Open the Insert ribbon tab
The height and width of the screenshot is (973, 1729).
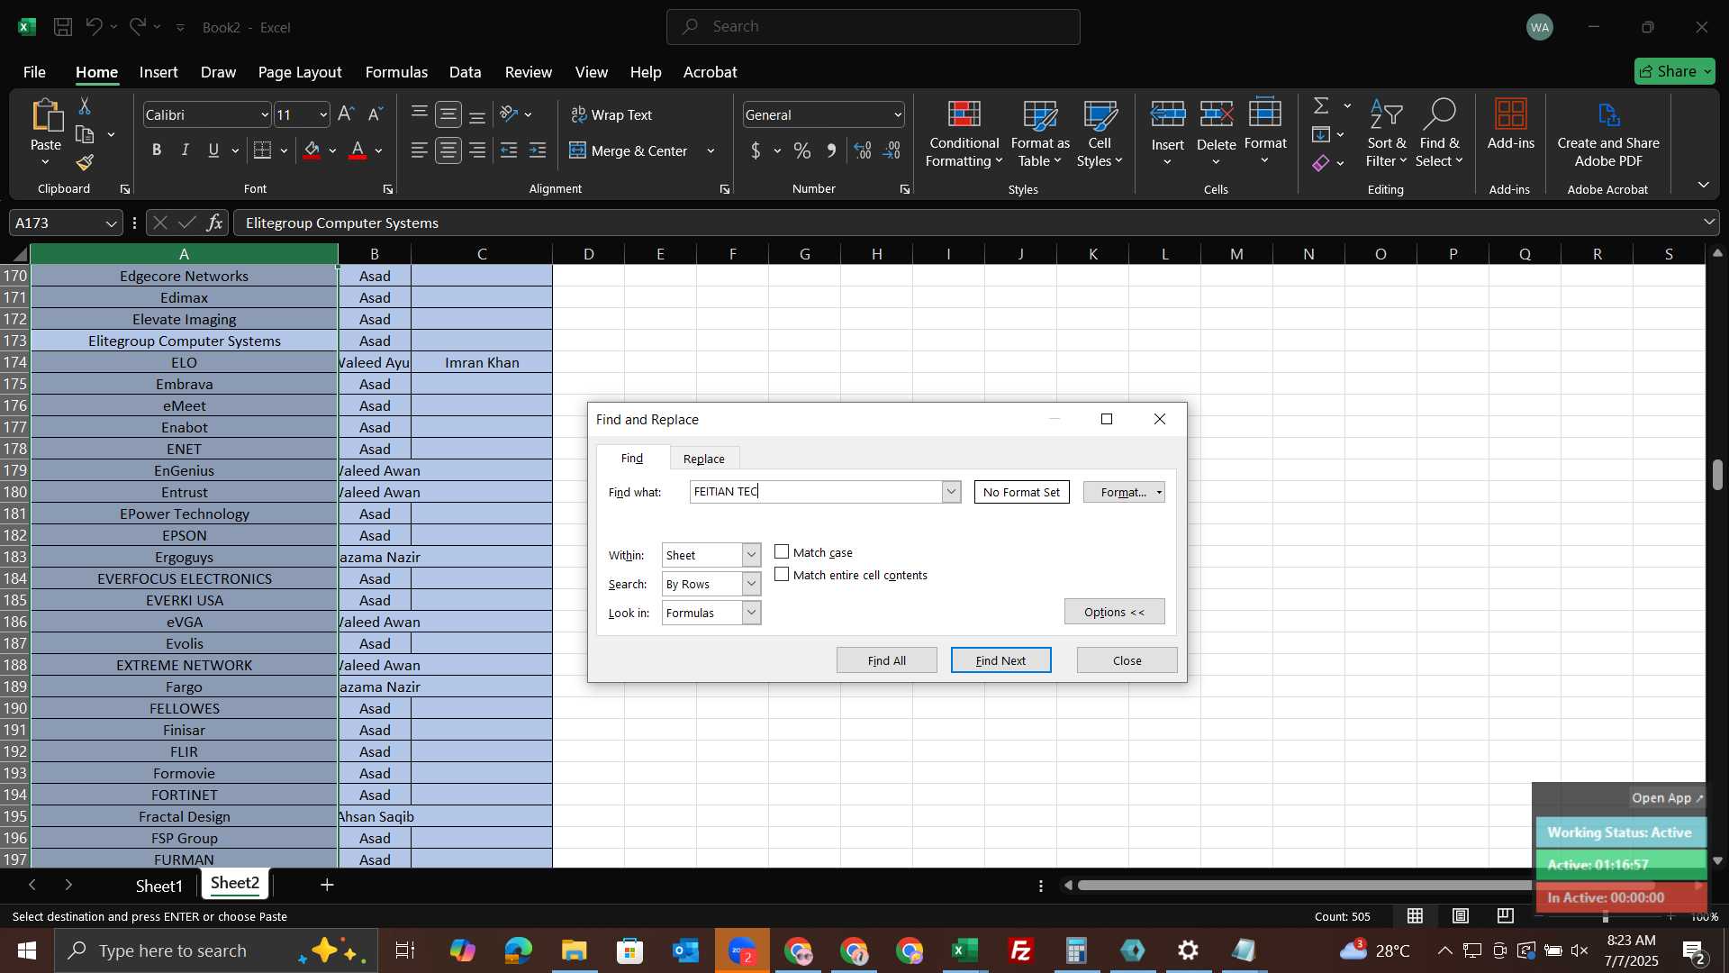pyautogui.click(x=158, y=72)
